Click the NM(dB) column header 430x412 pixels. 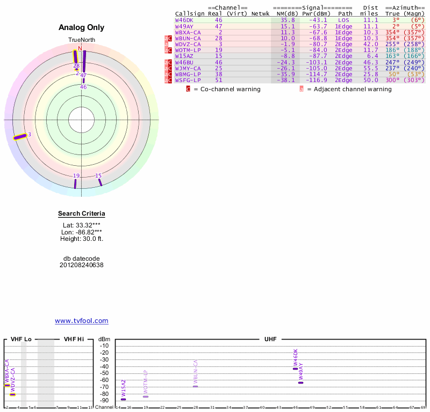click(x=288, y=14)
